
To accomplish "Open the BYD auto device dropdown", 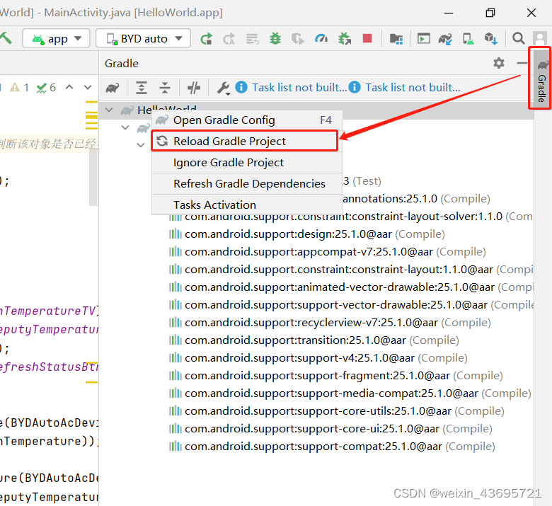I will pos(144,38).
